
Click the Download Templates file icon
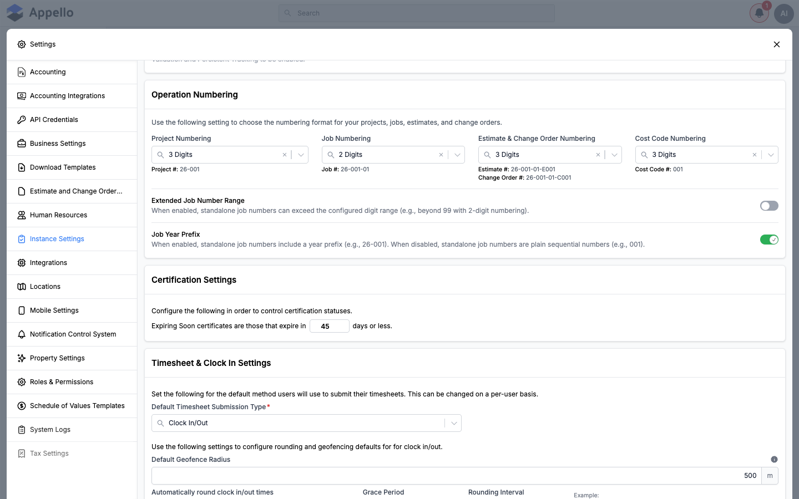(22, 167)
